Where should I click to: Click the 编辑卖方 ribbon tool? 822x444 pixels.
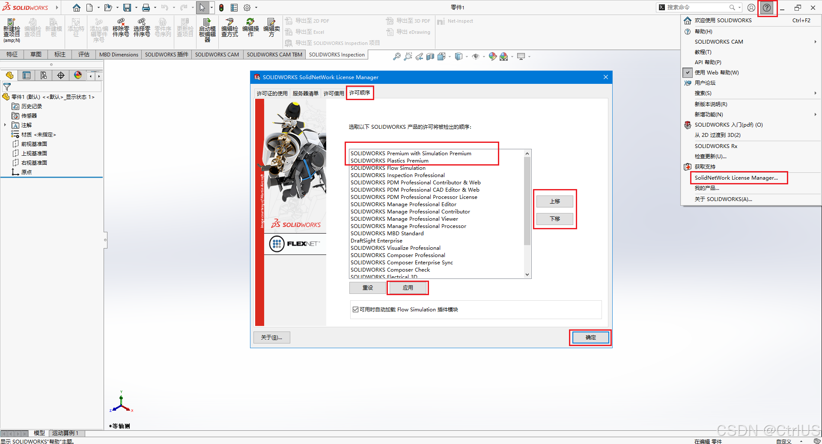coord(271,28)
